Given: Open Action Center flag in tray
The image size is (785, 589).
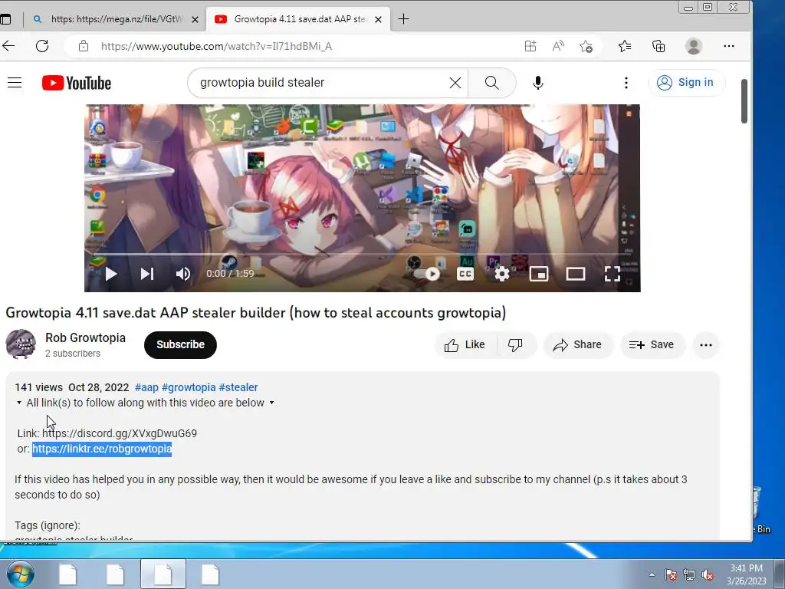Looking at the screenshot, I should click(x=670, y=574).
